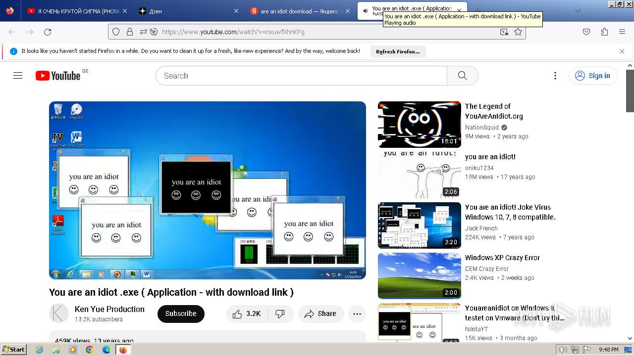Click Refresh Firefox button
Screen dimensions: 634x356
398,51
